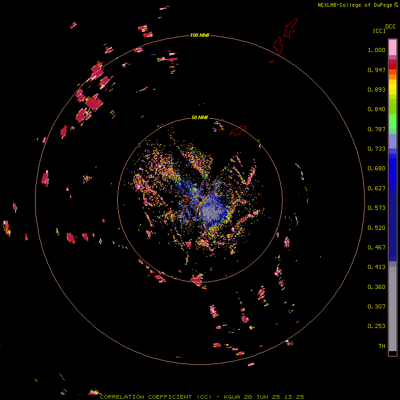This screenshot has height=400, width=400.
Task: Click the 0.573 color scale value
Action: pyautogui.click(x=376, y=208)
